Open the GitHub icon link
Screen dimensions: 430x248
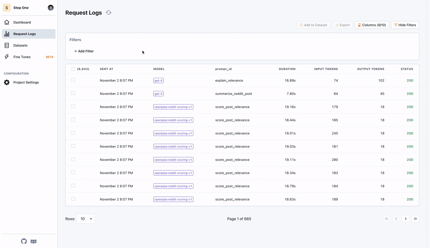(x=24, y=241)
